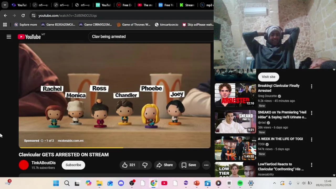
Task: Open the Skip adPlease wait bookmark
Action: point(198,25)
